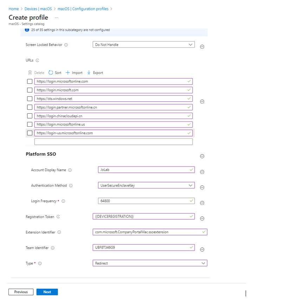Click the Previous button
The image size is (285, 301).
tap(21, 292)
